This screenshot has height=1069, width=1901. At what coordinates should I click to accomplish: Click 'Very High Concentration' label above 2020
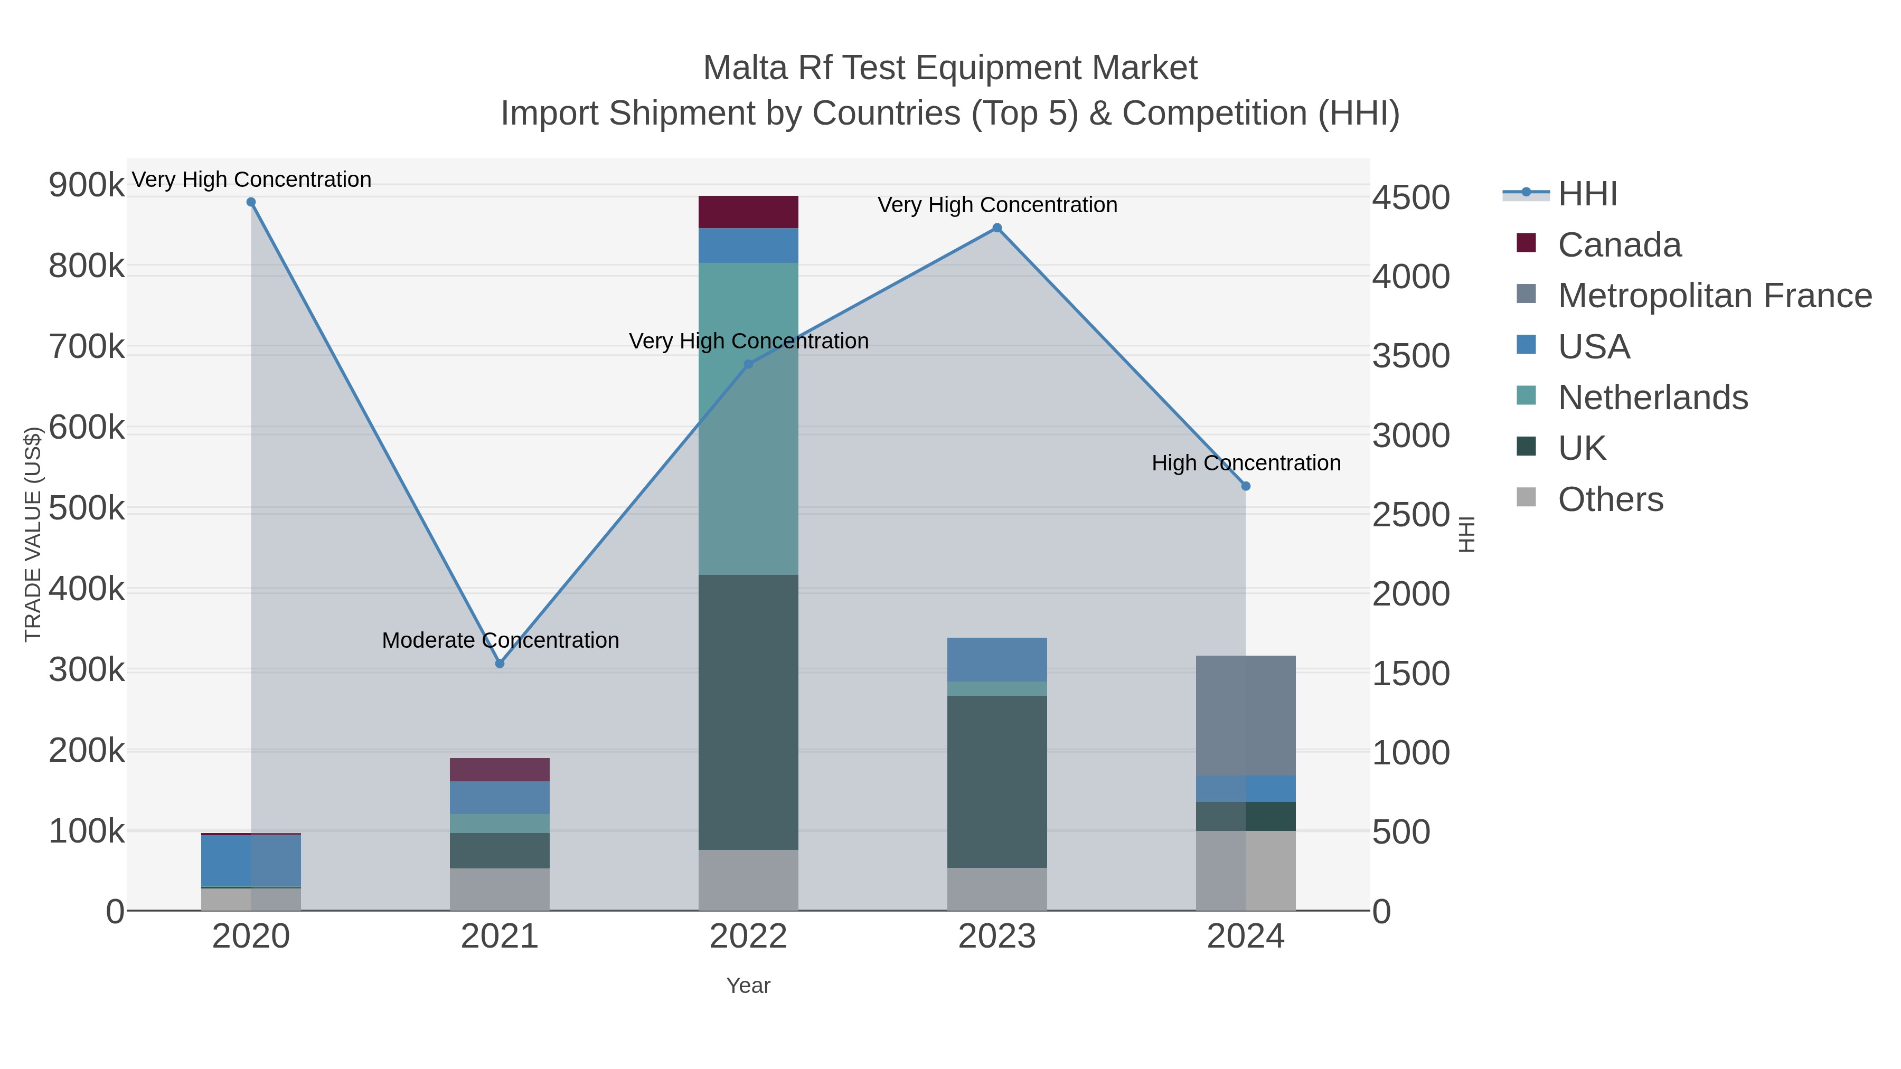pyautogui.click(x=252, y=179)
